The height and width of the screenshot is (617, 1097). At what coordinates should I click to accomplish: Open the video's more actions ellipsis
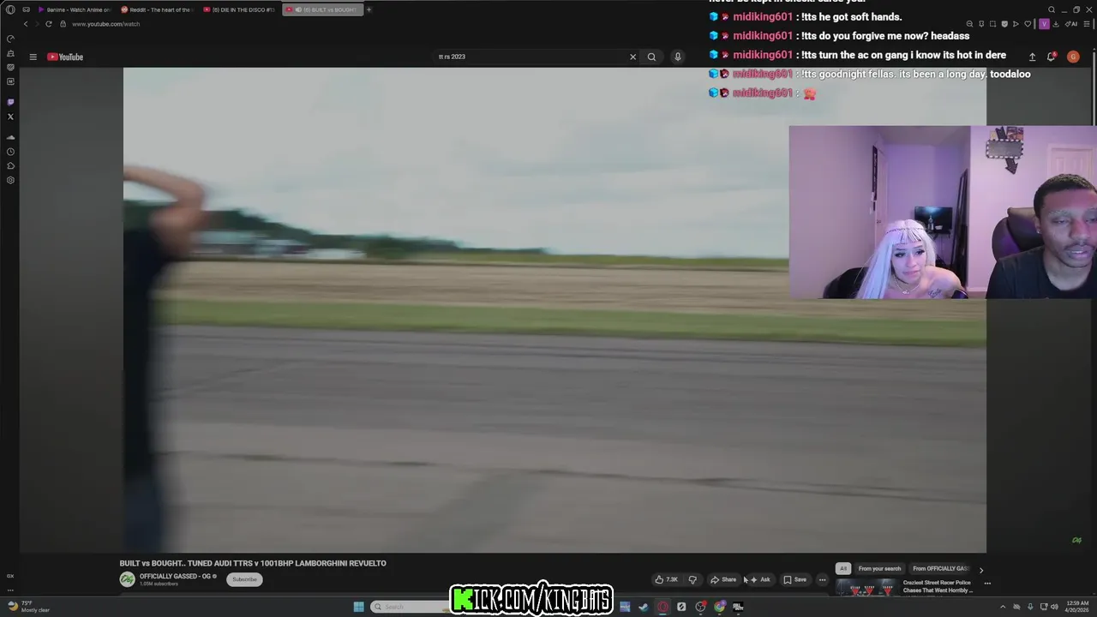[x=822, y=579]
